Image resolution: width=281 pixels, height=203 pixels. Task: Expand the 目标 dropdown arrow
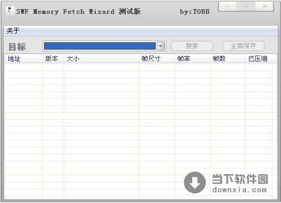(161, 46)
